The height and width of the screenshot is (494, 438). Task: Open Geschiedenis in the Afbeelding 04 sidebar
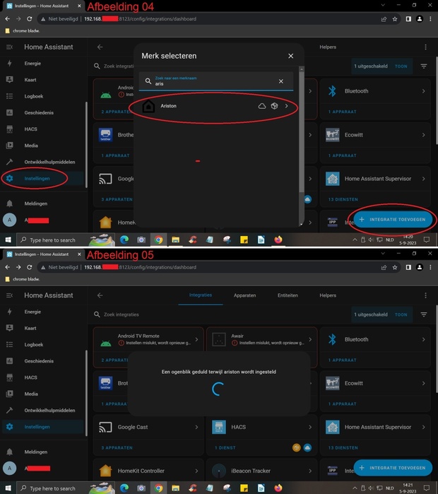coord(39,112)
